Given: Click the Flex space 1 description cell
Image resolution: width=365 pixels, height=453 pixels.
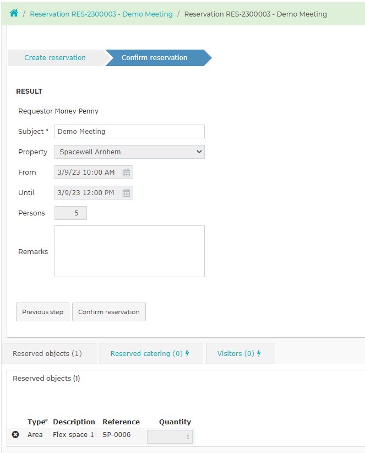Looking at the screenshot, I should [73, 434].
